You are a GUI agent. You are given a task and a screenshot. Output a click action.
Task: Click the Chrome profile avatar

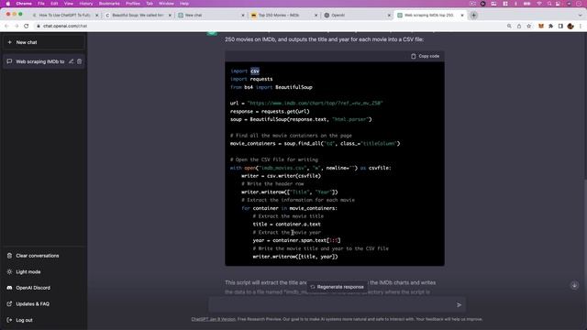[x=570, y=26]
